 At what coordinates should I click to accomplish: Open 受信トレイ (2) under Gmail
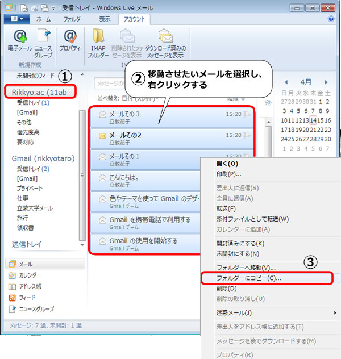(x=33, y=169)
